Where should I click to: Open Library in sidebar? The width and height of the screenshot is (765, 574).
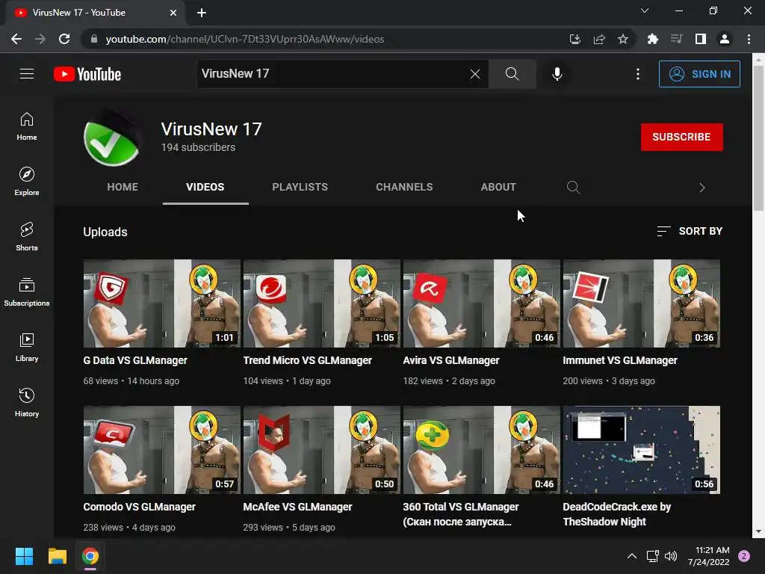click(x=27, y=347)
